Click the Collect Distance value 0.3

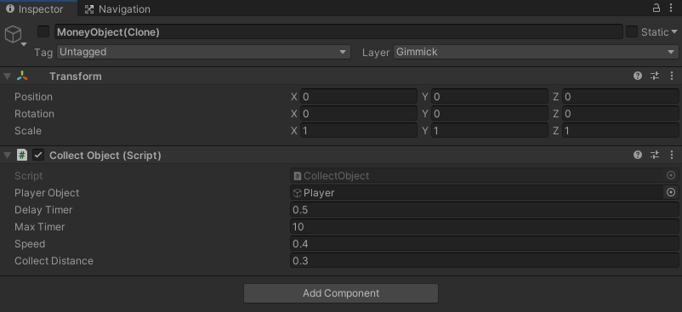[485, 260]
